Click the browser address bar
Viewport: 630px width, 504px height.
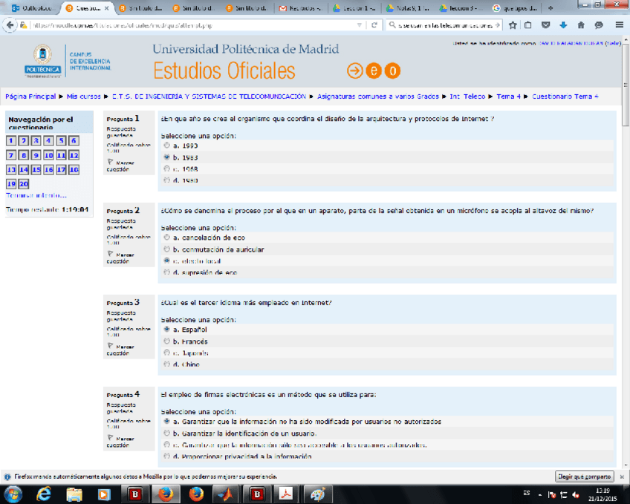195,25
